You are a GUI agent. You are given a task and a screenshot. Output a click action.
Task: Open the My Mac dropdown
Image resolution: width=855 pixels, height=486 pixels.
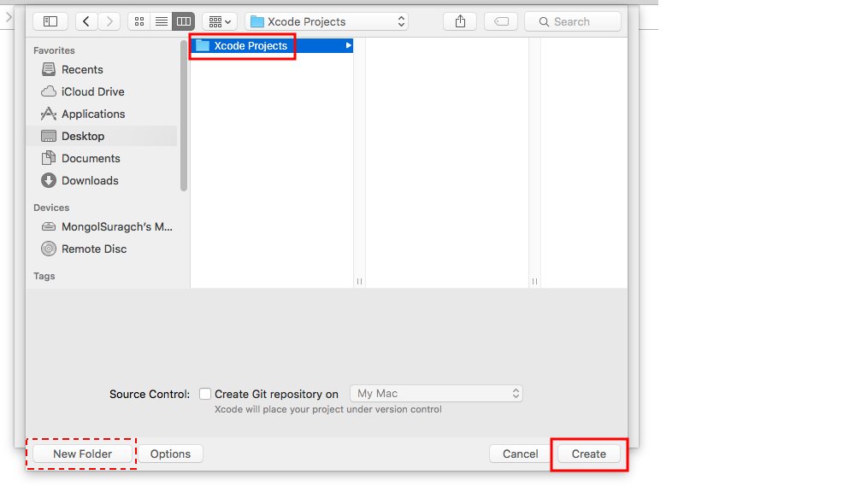[x=436, y=394]
